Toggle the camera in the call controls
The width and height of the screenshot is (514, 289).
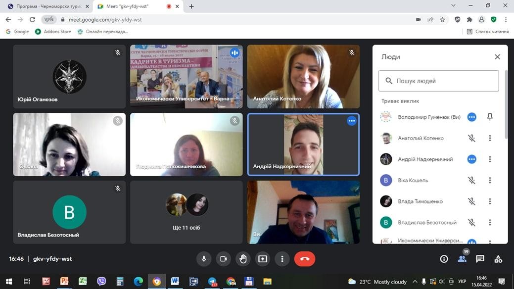click(x=223, y=259)
